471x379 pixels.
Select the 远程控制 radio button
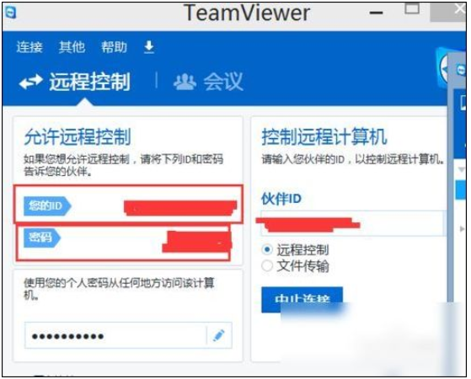[x=267, y=249]
